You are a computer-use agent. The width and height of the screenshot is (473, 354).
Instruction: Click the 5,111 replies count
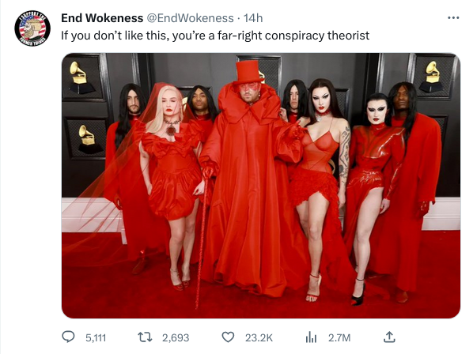(96, 337)
